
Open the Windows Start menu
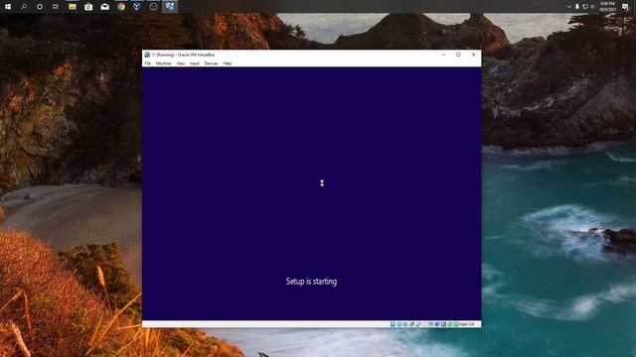point(8,7)
